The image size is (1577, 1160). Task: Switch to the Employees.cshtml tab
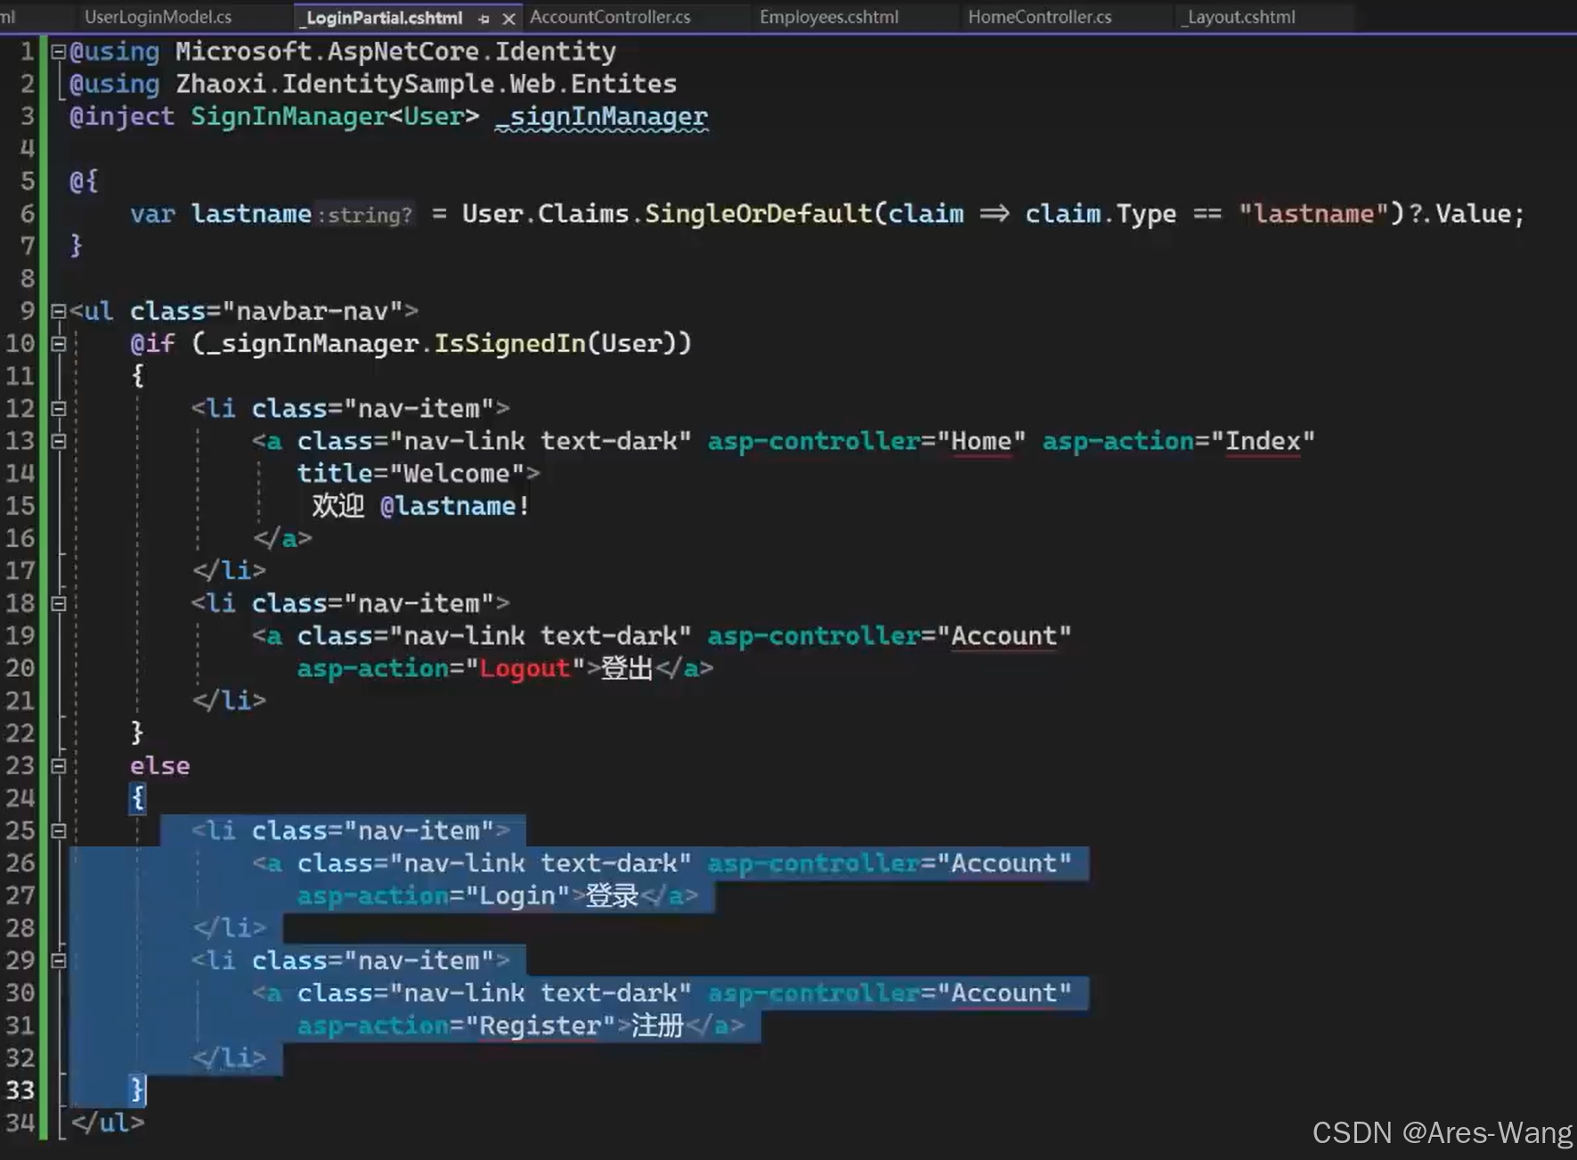[828, 17]
